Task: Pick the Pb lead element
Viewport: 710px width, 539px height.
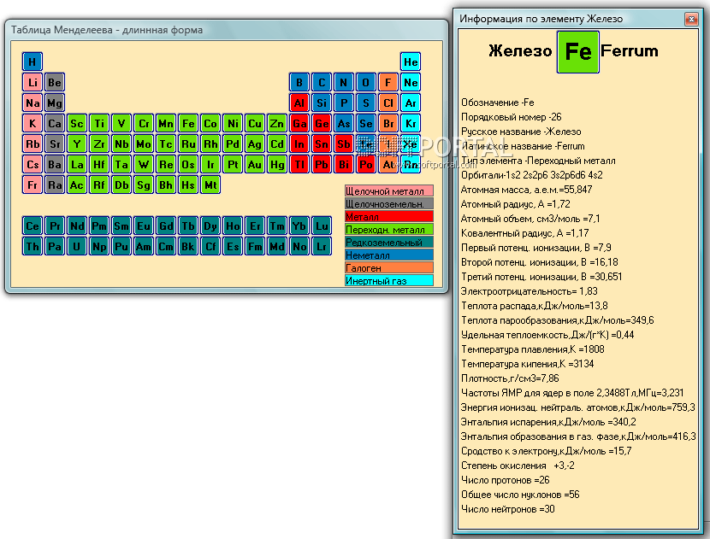Action: click(x=322, y=164)
